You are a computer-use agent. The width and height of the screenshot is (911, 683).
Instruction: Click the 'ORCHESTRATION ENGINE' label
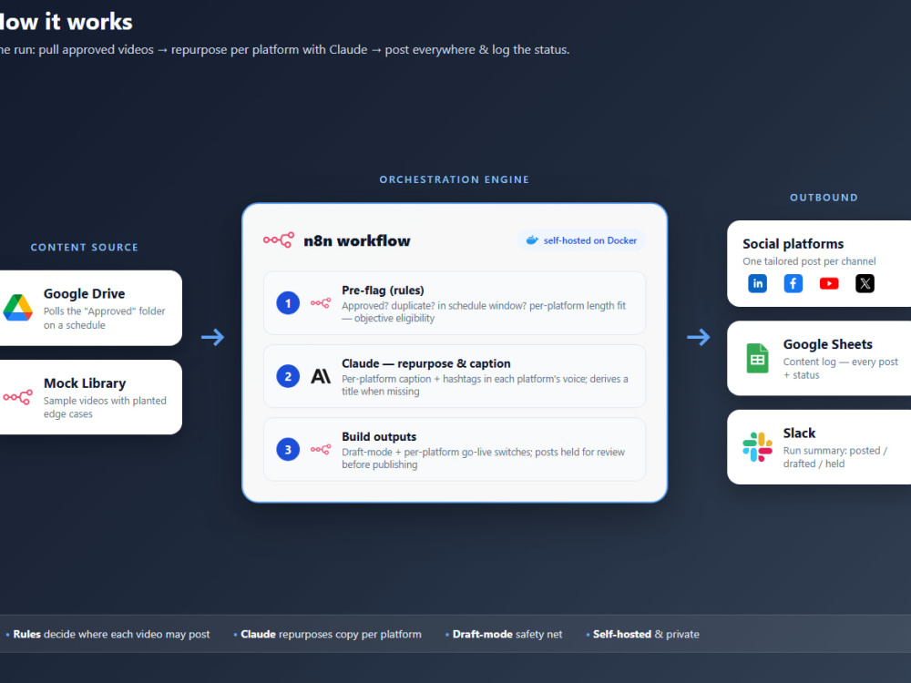pos(455,179)
